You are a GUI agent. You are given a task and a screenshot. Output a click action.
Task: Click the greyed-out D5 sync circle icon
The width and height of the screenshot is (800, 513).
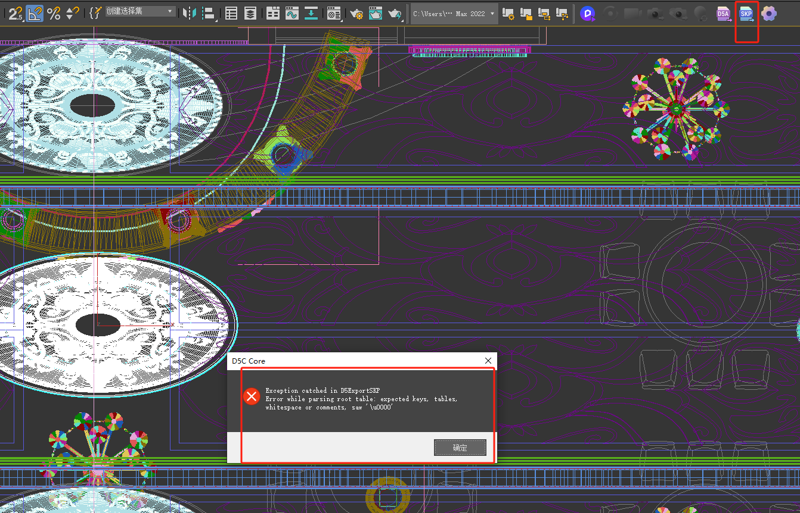[609, 12]
